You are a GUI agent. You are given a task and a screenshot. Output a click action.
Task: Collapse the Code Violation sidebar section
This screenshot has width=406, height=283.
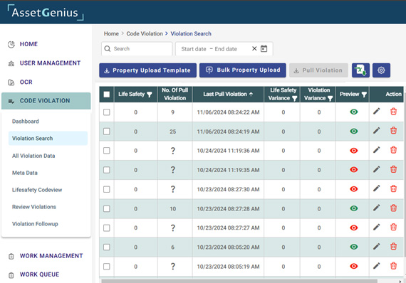click(x=46, y=101)
